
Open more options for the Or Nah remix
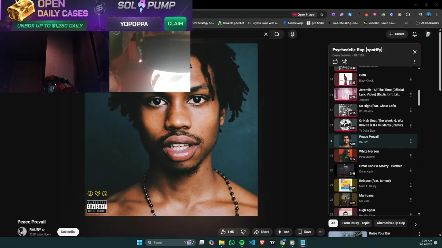point(411,126)
